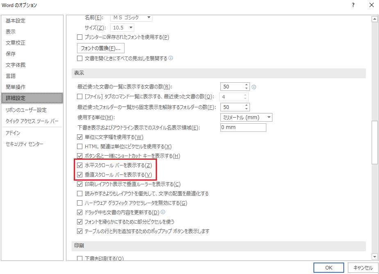Confirm with the OK button
The height and width of the screenshot is (274, 379).
pyautogui.click(x=329, y=268)
